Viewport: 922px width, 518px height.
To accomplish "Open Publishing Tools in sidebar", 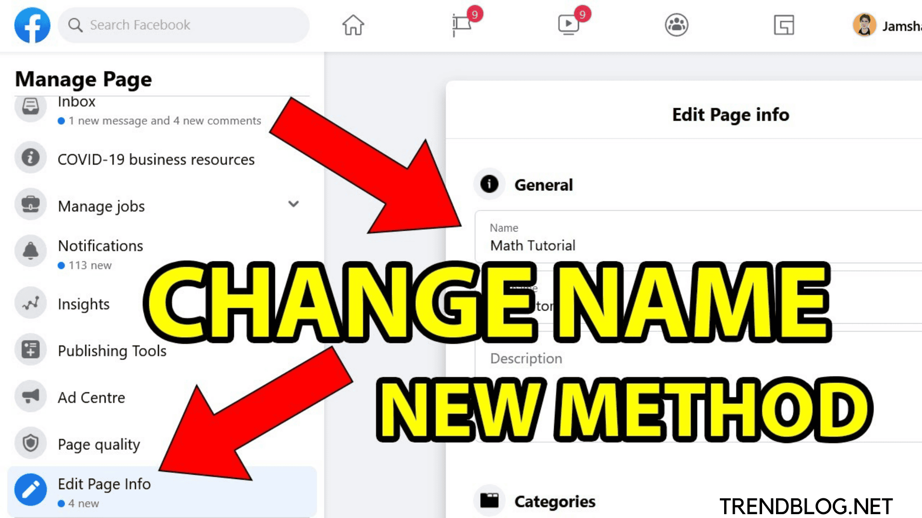I will pyautogui.click(x=112, y=350).
